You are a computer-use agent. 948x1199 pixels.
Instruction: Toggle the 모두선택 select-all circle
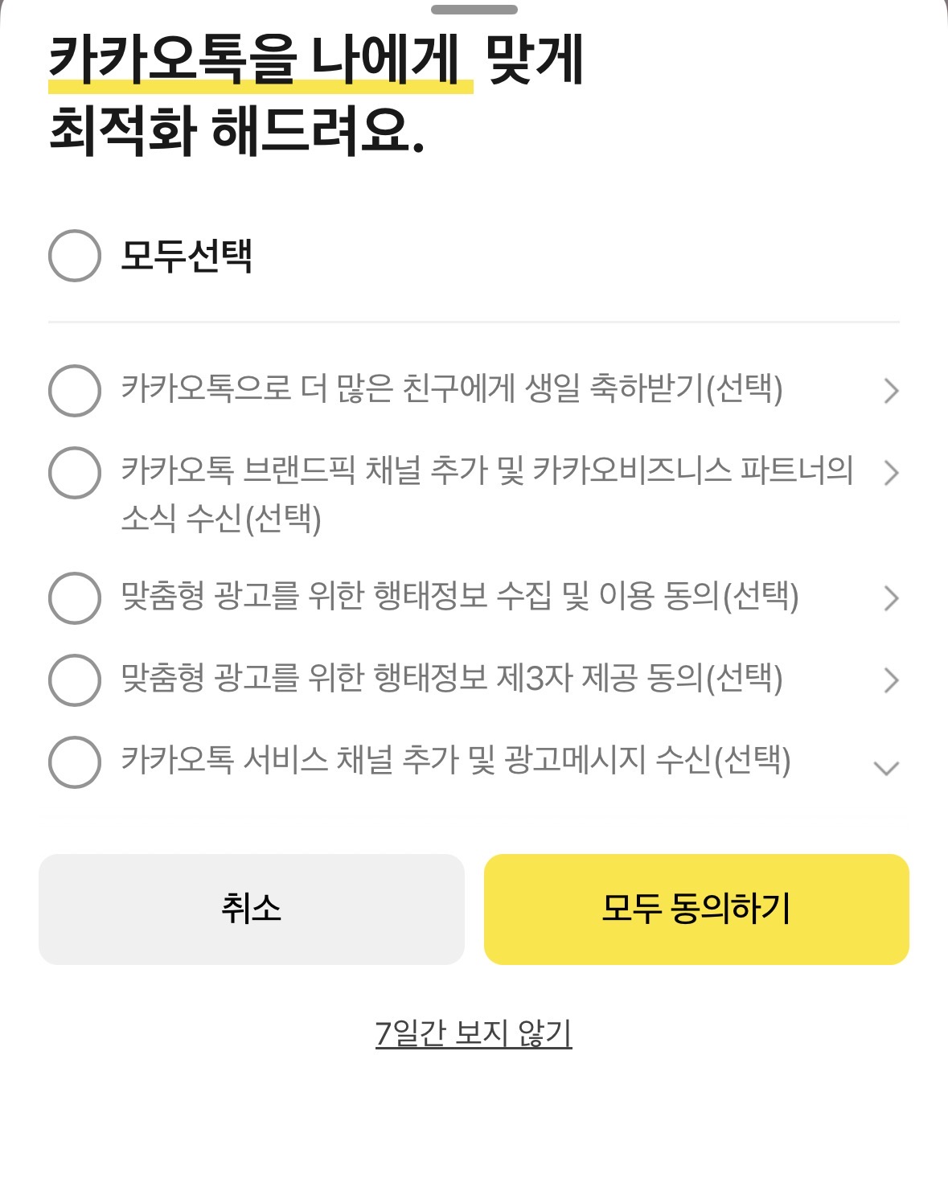[x=75, y=256]
